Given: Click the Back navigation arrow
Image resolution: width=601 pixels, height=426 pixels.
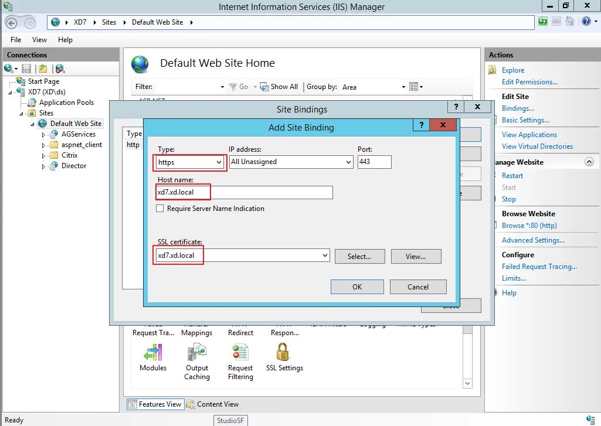Looking at the screenshot, I should (11, 23).
